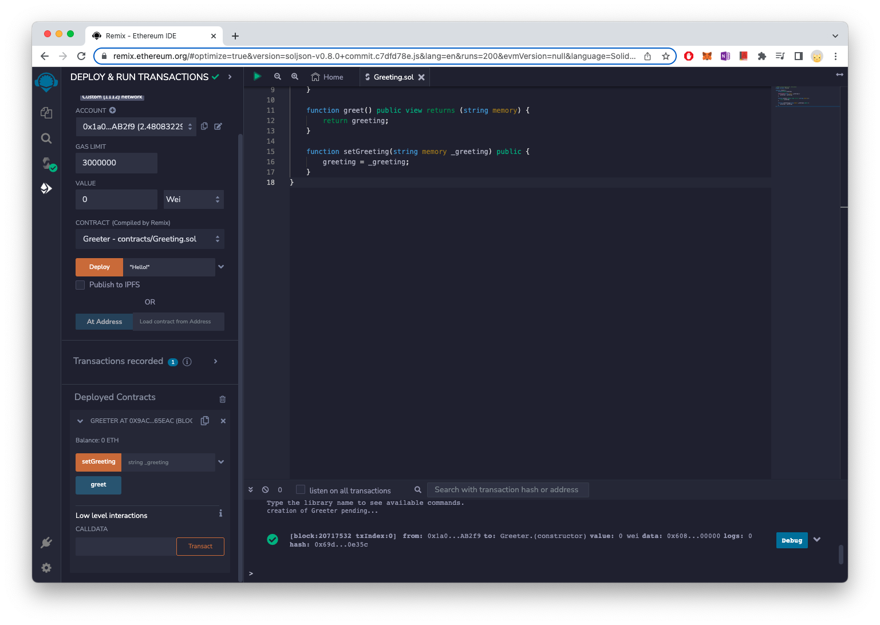Click the setGreeting string parameter field
Screen dimensions: 880x625
168,462
